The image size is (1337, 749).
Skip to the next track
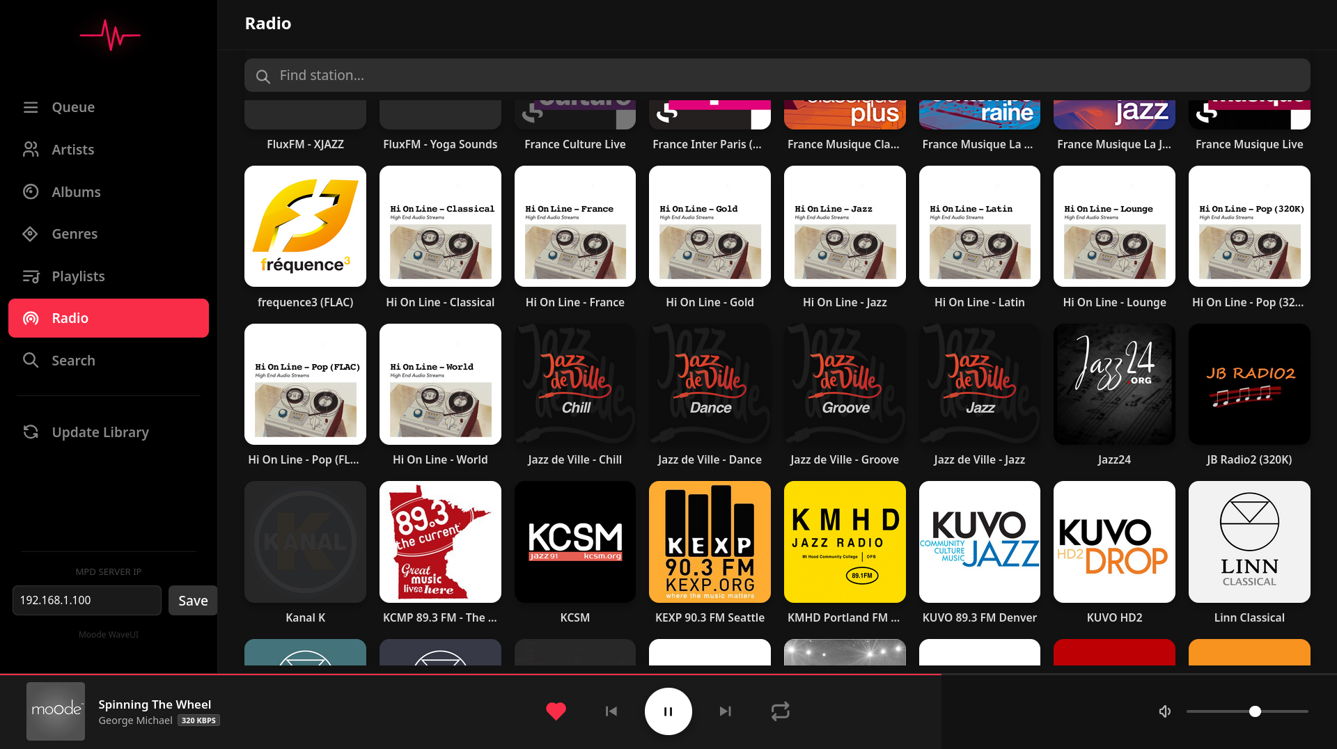[725, 711]
